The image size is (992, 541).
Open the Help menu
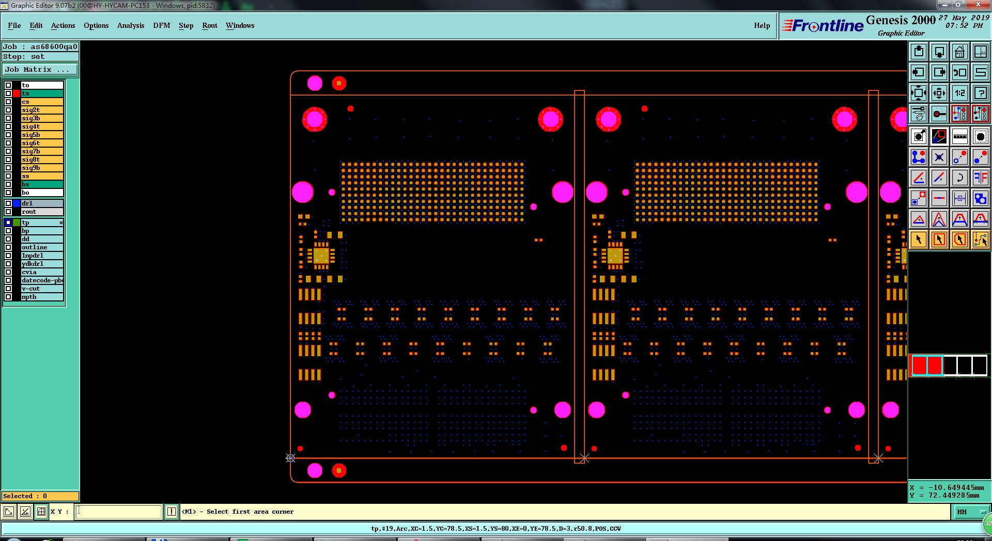pos(762,25)
